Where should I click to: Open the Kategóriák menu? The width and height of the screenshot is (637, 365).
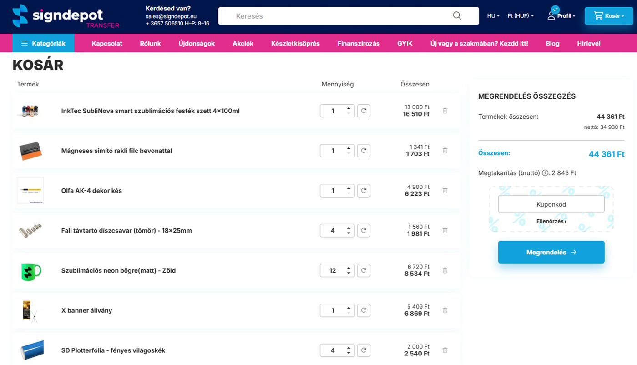click(x=43, y=44)
